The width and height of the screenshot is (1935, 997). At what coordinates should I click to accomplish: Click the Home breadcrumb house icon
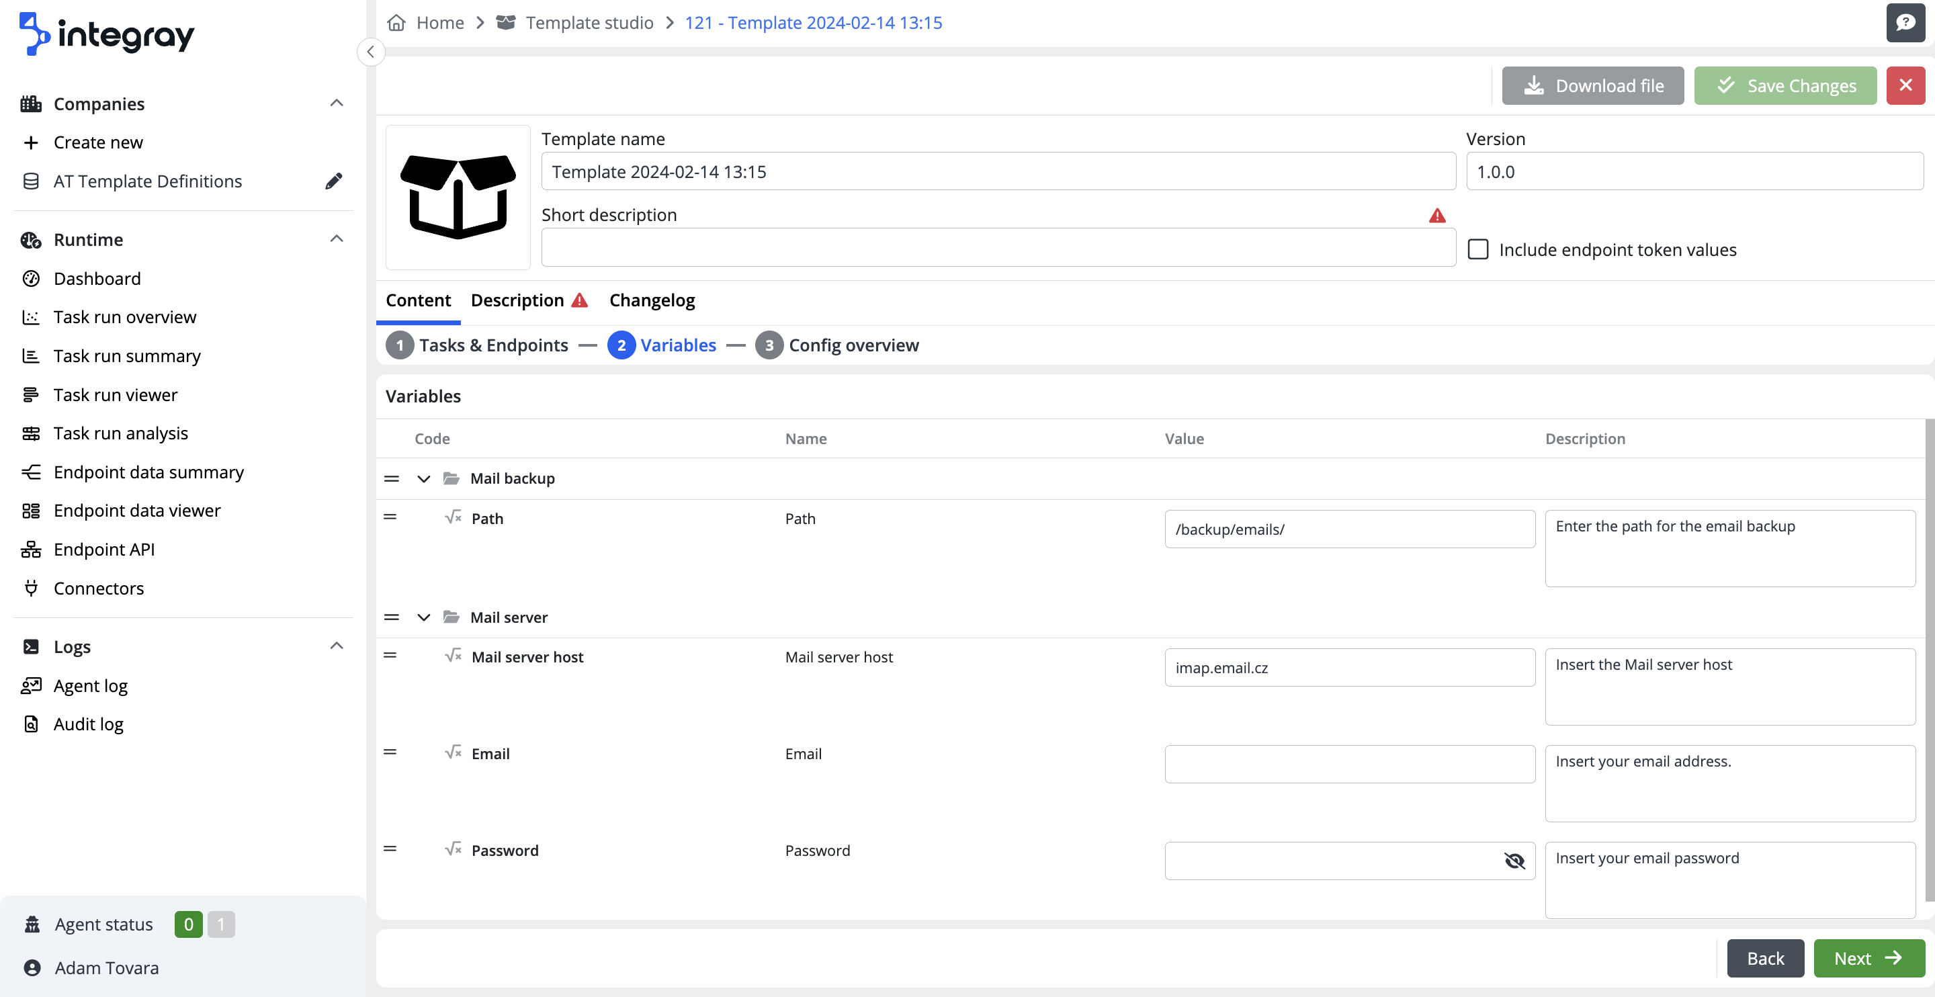coord(396,23)
